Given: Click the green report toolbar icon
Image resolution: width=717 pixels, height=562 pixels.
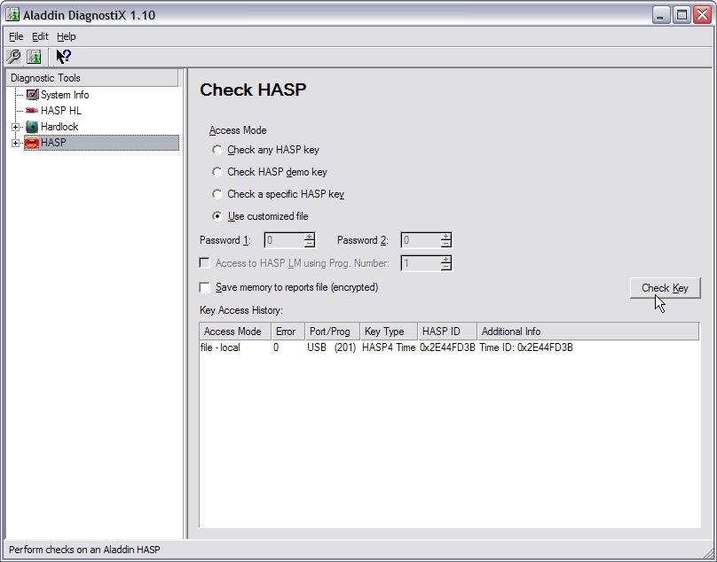Looking at the screenshot, I should click(34, 57).
